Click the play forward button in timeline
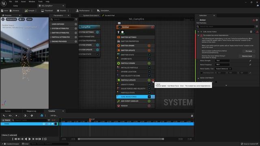The height and width of the screenshot is (146, 260). tap(30, 139)
